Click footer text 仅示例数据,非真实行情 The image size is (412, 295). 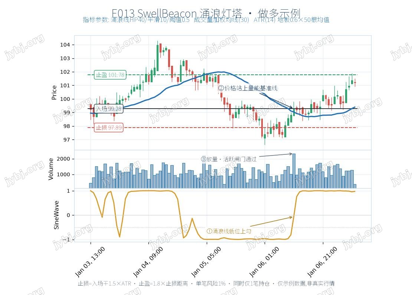click(306, 283)
